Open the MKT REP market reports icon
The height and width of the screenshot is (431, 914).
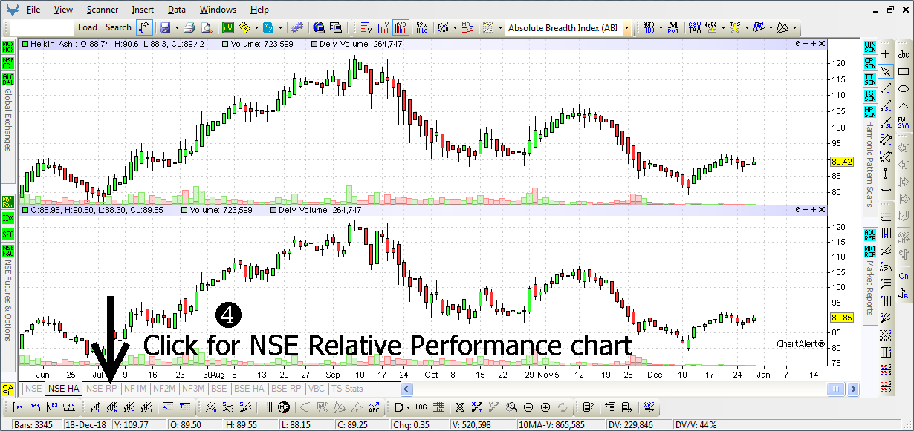869,251
